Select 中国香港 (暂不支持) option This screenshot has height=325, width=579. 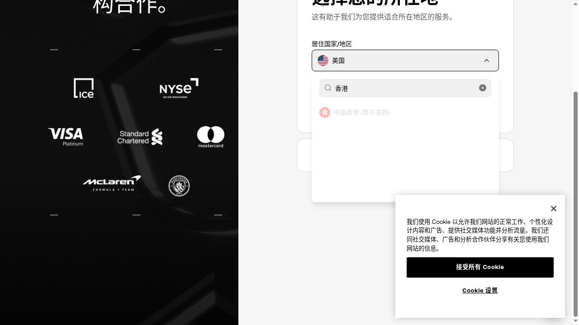(x=405, y=112)
